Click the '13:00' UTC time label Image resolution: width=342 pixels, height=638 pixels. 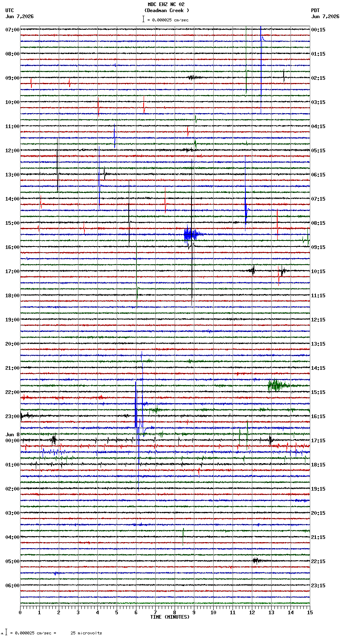point(12,175)
